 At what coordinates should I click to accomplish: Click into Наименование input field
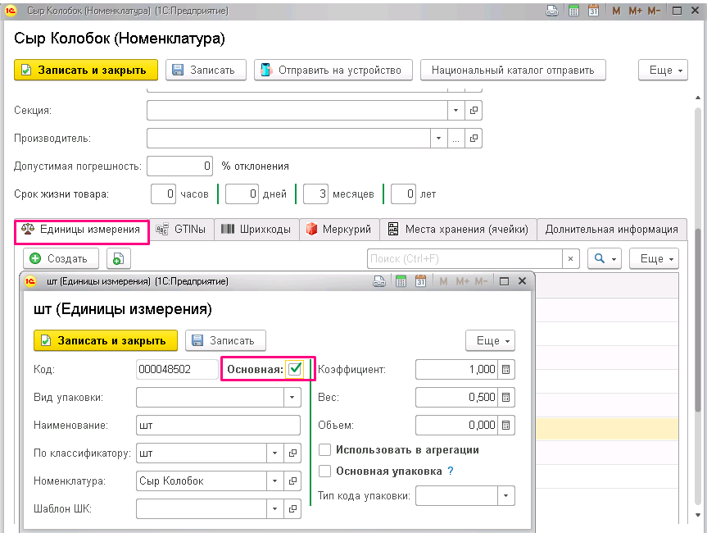(218, 425)
